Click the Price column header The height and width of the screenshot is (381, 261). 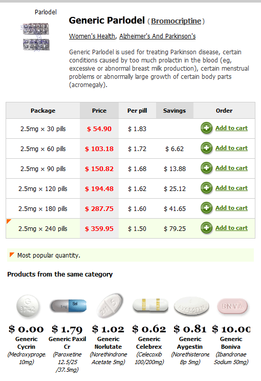click(99, 111)
